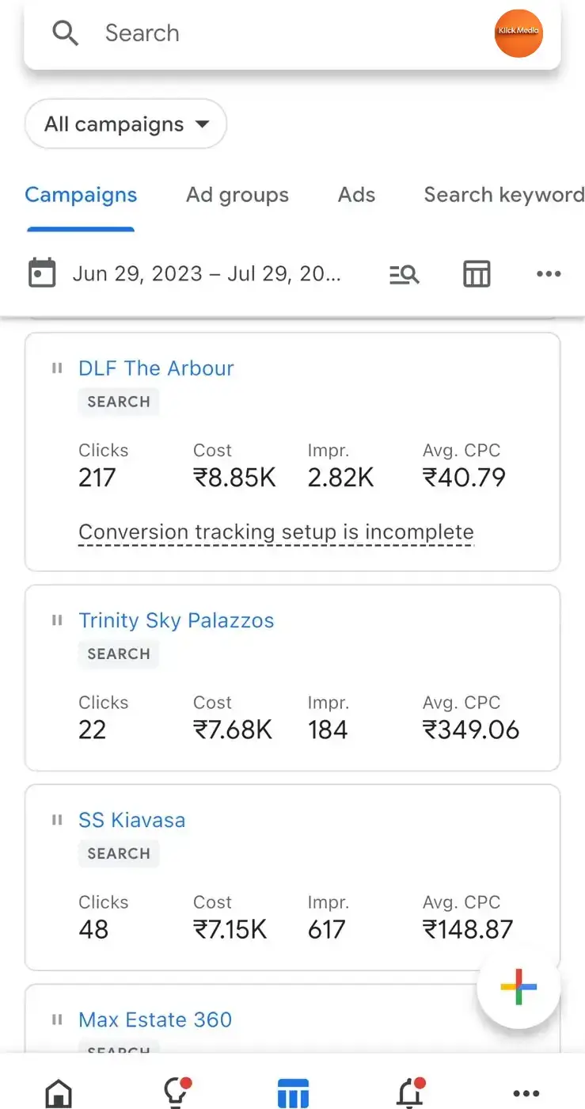Viewport: 585px width, 1109px height.
Task: Open the Recommendations lightbulb icon
Action: point(176,1093)
